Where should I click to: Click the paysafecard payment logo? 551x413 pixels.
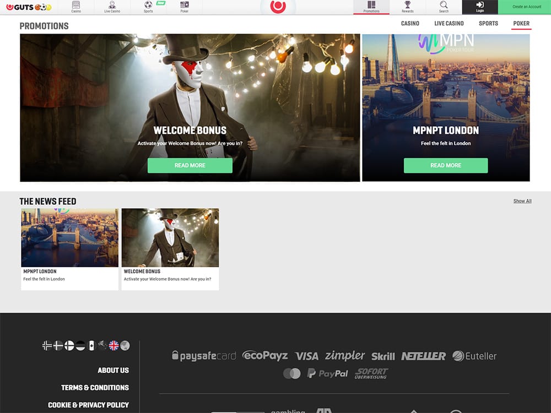(x=204, y=356)
